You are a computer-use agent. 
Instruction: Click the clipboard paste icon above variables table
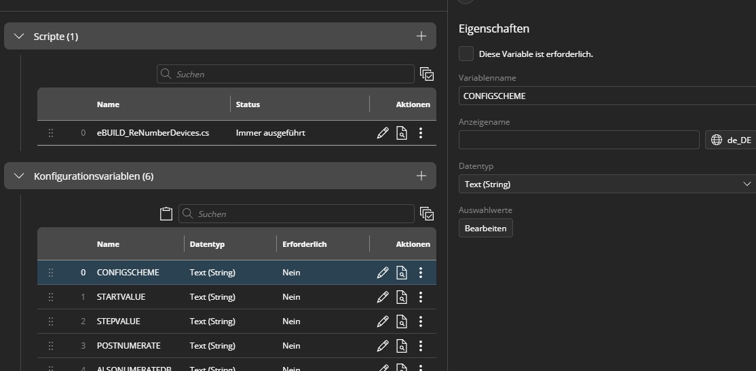pos(166,214)
